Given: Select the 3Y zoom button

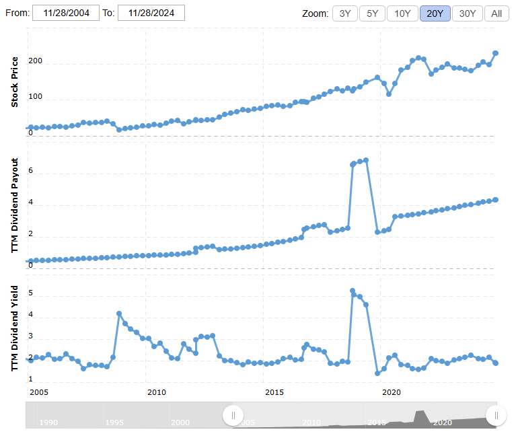Looking at the screenshot, I should point(344,13).
